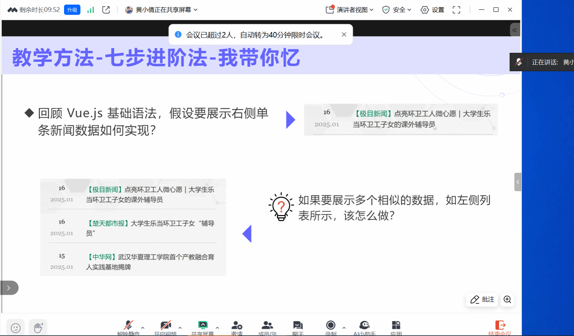Open the settings menu

tap(433, 10)
